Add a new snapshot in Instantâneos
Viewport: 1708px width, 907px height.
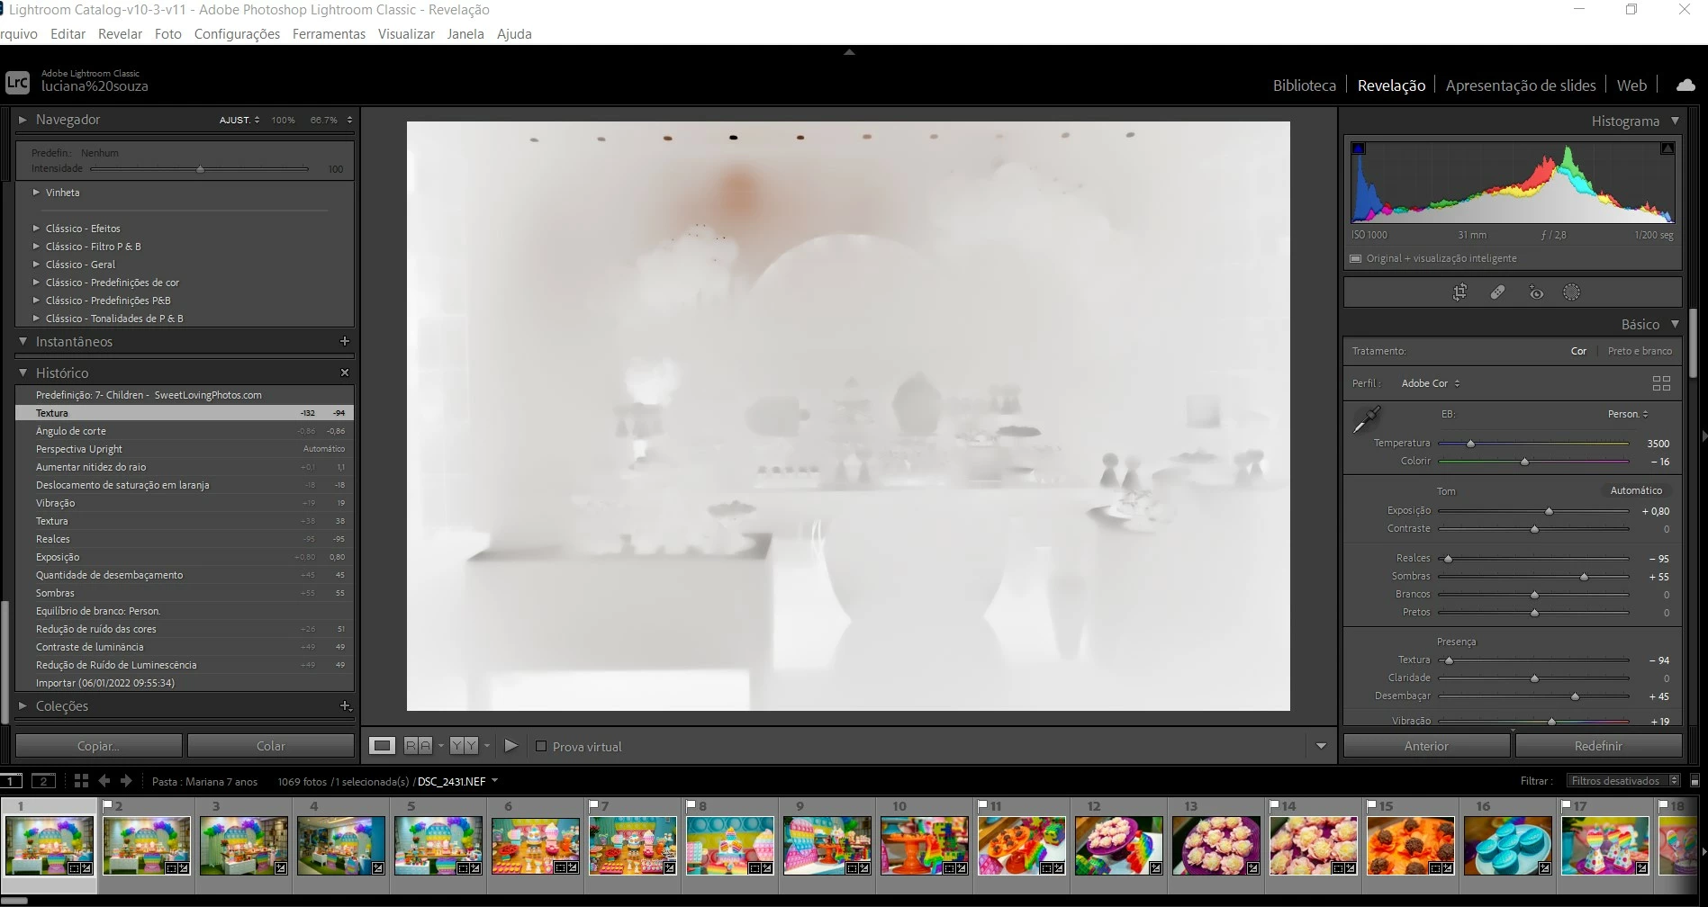344,341
